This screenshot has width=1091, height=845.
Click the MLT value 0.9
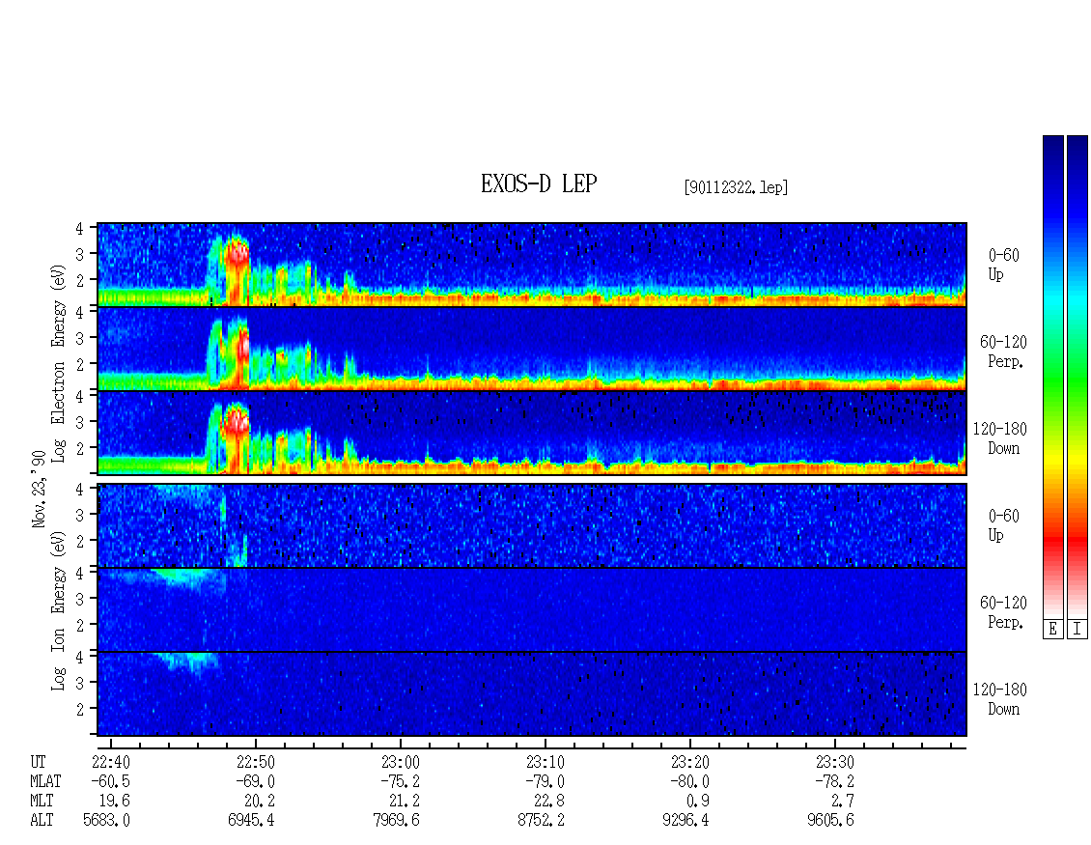point(698,802)
